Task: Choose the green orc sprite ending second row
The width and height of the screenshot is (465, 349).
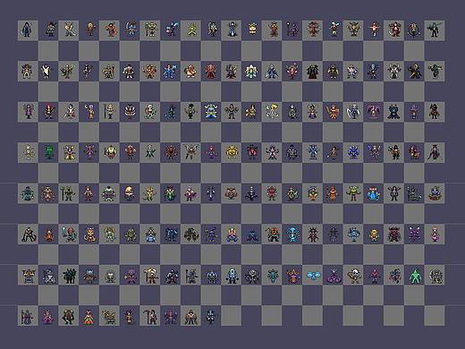Action: coord(435,71)
